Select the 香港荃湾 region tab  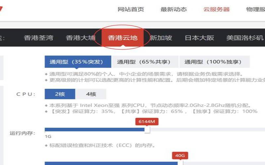click(38, 38)
